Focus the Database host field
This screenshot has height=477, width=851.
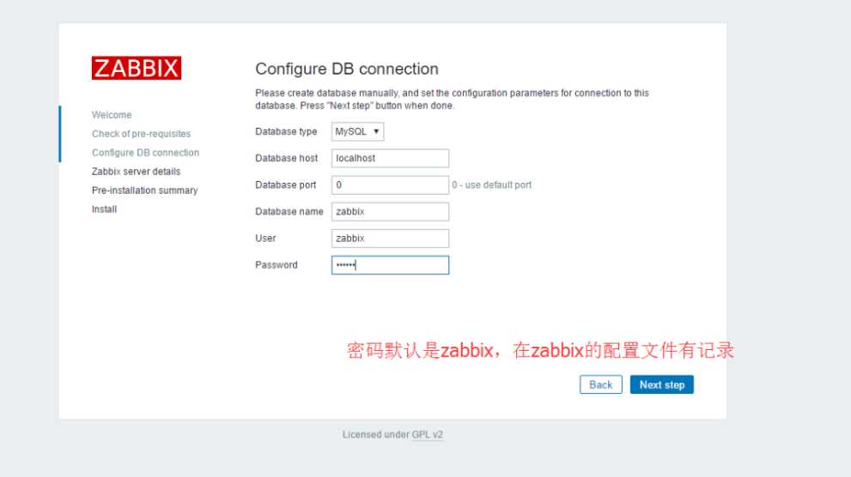[x=390, y=158]
